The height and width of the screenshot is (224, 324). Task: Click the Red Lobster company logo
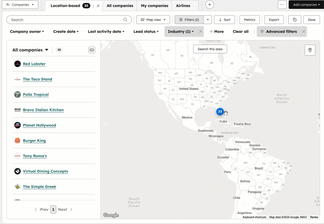(x=17, y=64)
